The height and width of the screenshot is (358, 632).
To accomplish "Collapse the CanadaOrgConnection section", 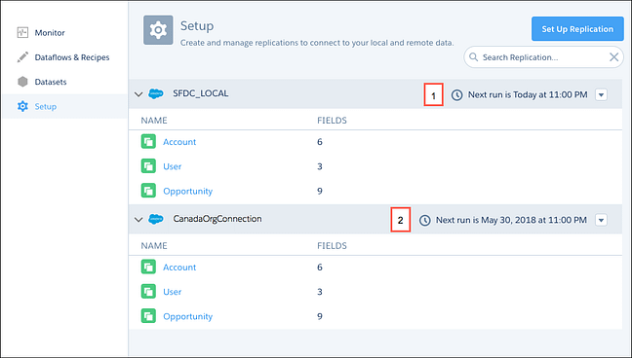I will (x=138, y=220).
